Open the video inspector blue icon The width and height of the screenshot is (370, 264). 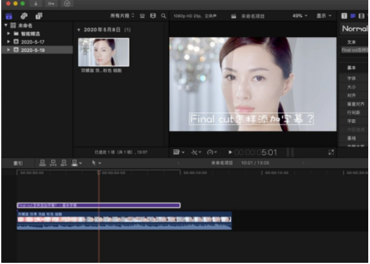click(353, 16)
